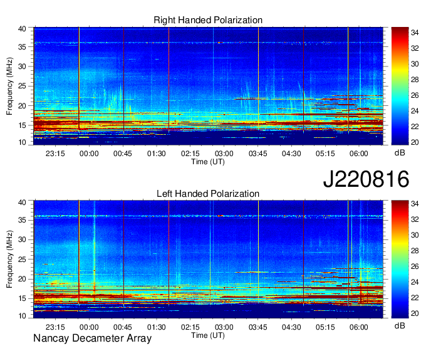Click the 30 MHz tick of Right Handed plot

[x=22, y=66]
